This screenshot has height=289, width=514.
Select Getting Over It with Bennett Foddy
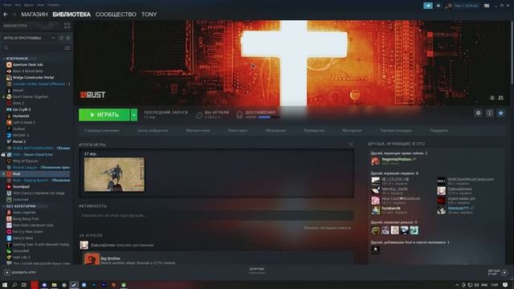41,244
